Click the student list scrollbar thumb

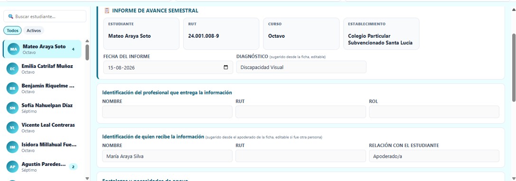coord(87,52)
